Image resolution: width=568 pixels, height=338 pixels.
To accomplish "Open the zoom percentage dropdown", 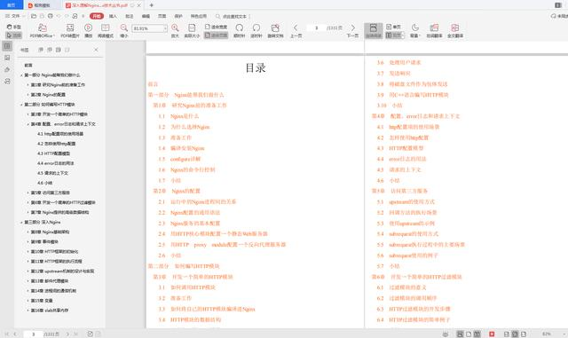I will tap(165, 28).
